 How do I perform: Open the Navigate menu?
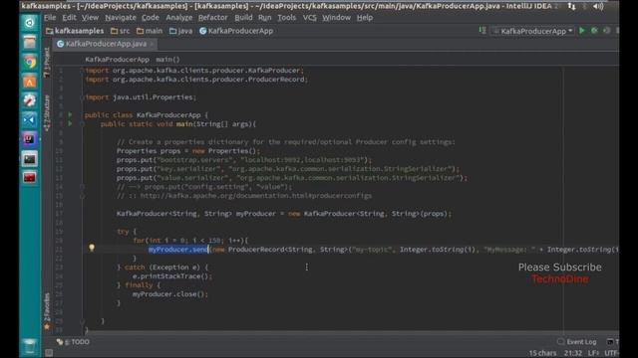[121, 18]
